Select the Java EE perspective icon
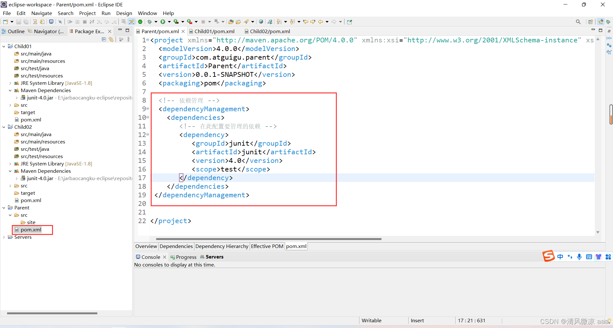This screenshot has width=613, height=328. coord(601,22)
